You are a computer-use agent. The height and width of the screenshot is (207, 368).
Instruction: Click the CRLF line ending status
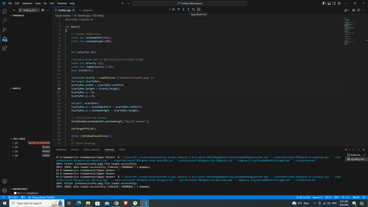click(x=336, y=197)
